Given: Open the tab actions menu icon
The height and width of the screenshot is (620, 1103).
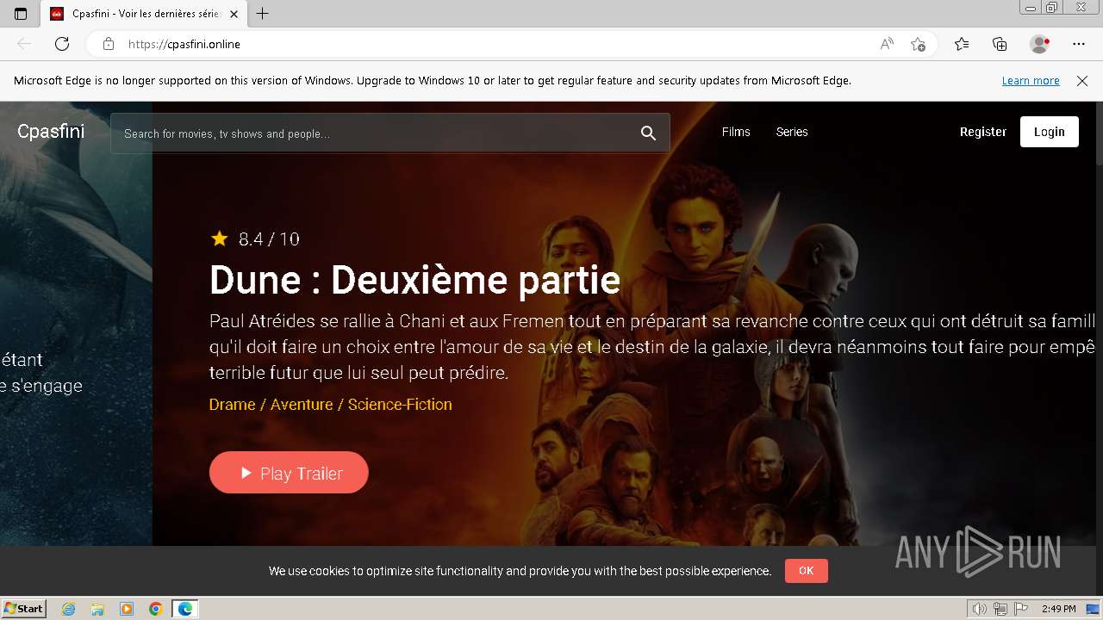Looking at the screenshot, I should tap(21, 14).
